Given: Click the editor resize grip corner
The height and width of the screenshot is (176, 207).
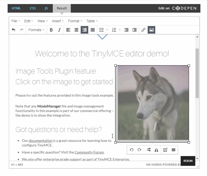Looking at the screenshot, I should 198,166.
